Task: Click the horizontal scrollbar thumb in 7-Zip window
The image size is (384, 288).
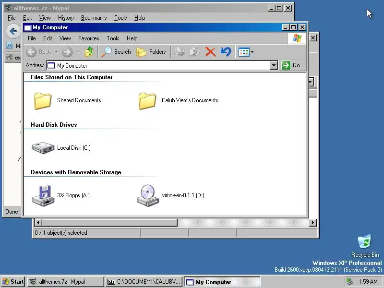Action: [110, 223]
